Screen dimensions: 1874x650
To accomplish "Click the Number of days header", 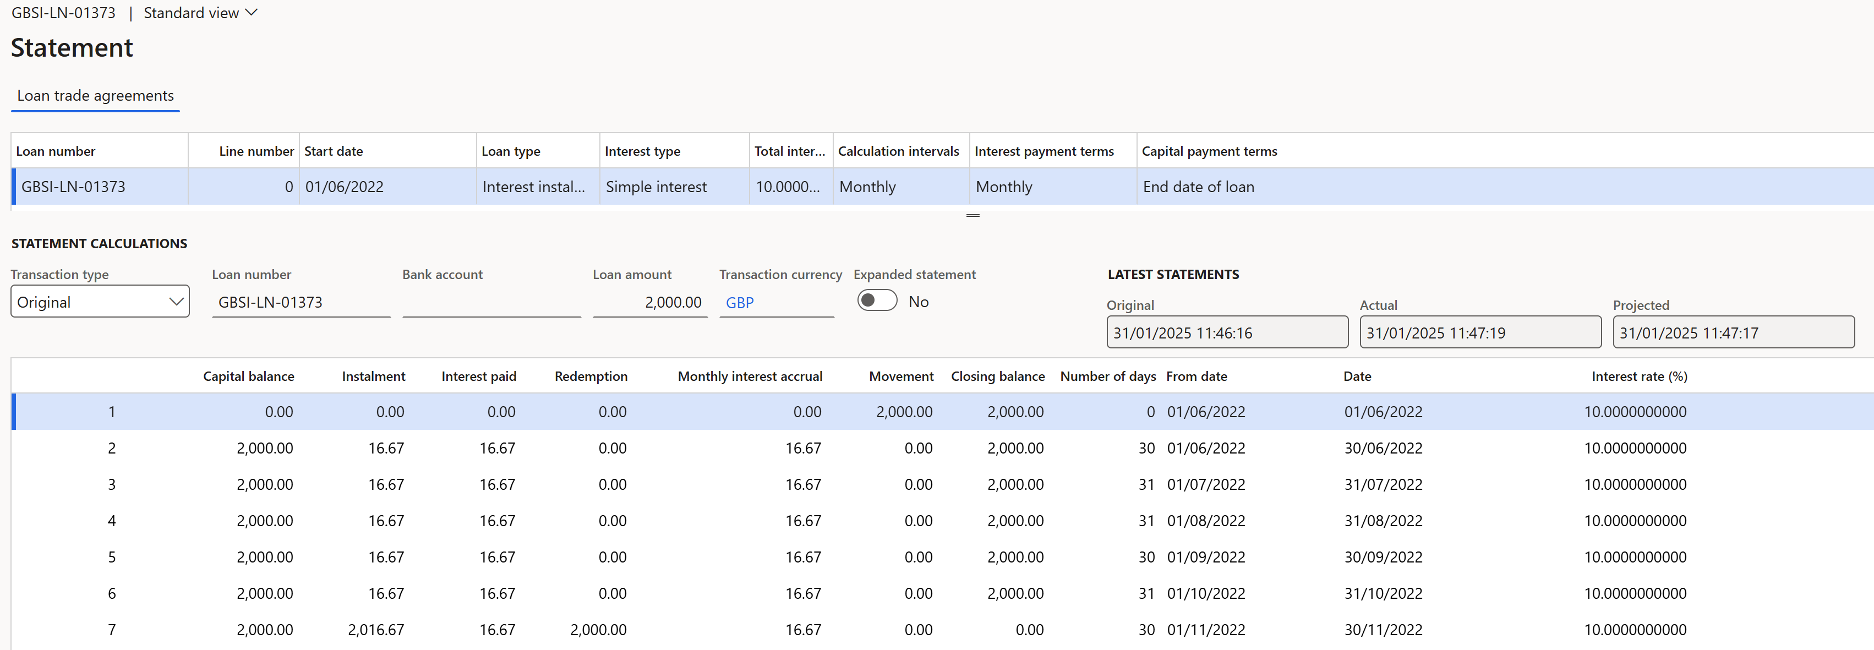I will click(x=1108, y=376).
